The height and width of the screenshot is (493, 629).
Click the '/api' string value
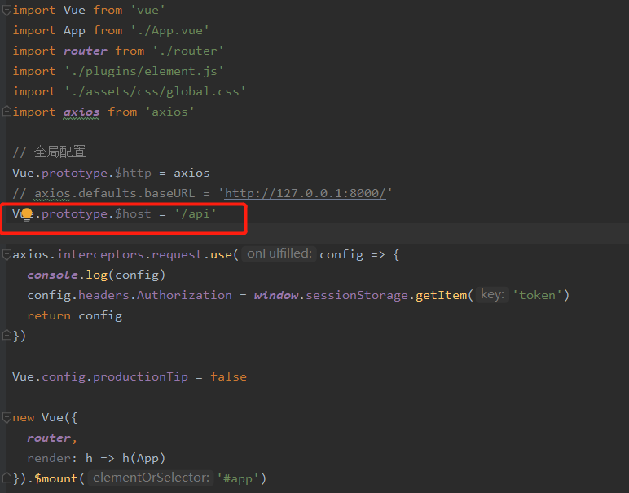pyautogui.click(x=196, y=213)
